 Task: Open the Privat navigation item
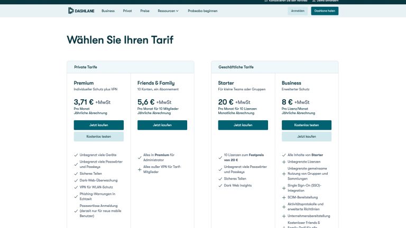(x=127, y=11)
